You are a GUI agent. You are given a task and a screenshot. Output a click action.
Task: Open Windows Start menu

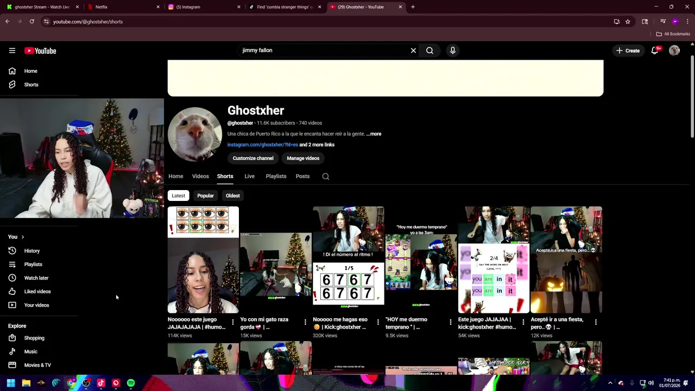click(x=11, y=383)
